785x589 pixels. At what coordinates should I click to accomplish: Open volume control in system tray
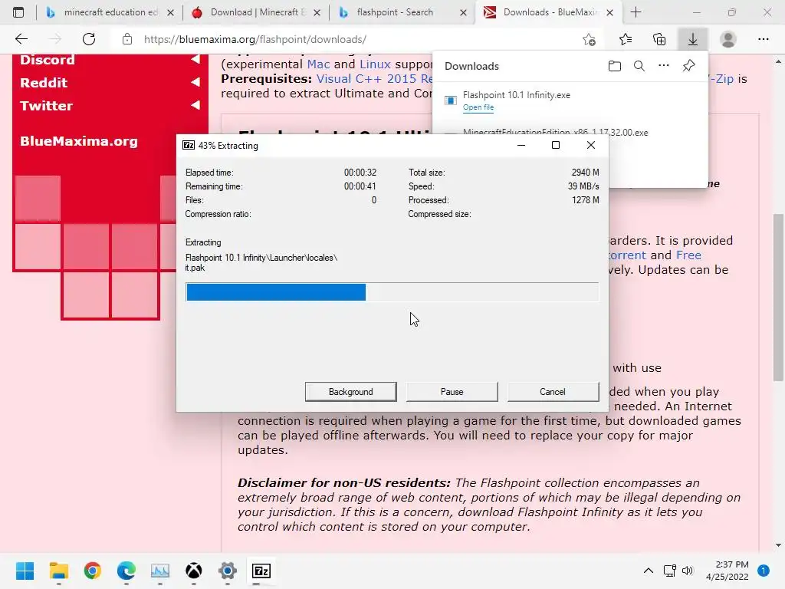point(688,571)
